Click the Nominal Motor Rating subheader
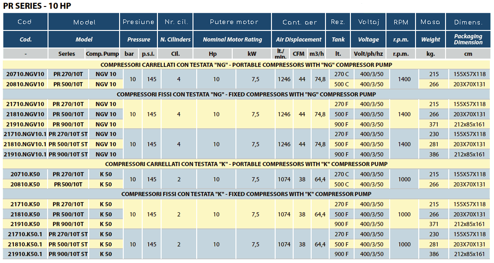Viewport: 494px width, 263px height. click(x=232, y=39)
